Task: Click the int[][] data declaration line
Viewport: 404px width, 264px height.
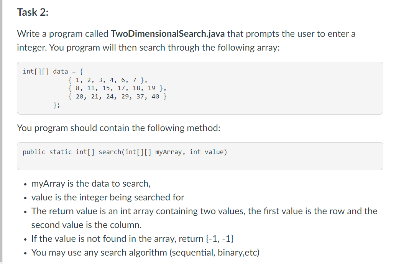Action: pos(53,71)
